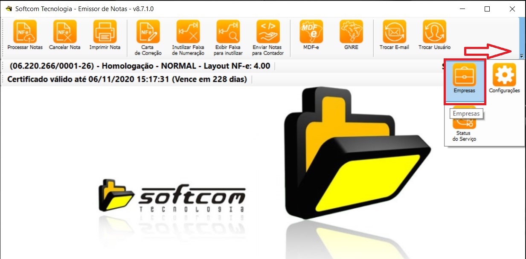Choose Inutilizar Faixa de Numeração
The image size is (526, 259).
pyautogui.click(x=188, y=32)
